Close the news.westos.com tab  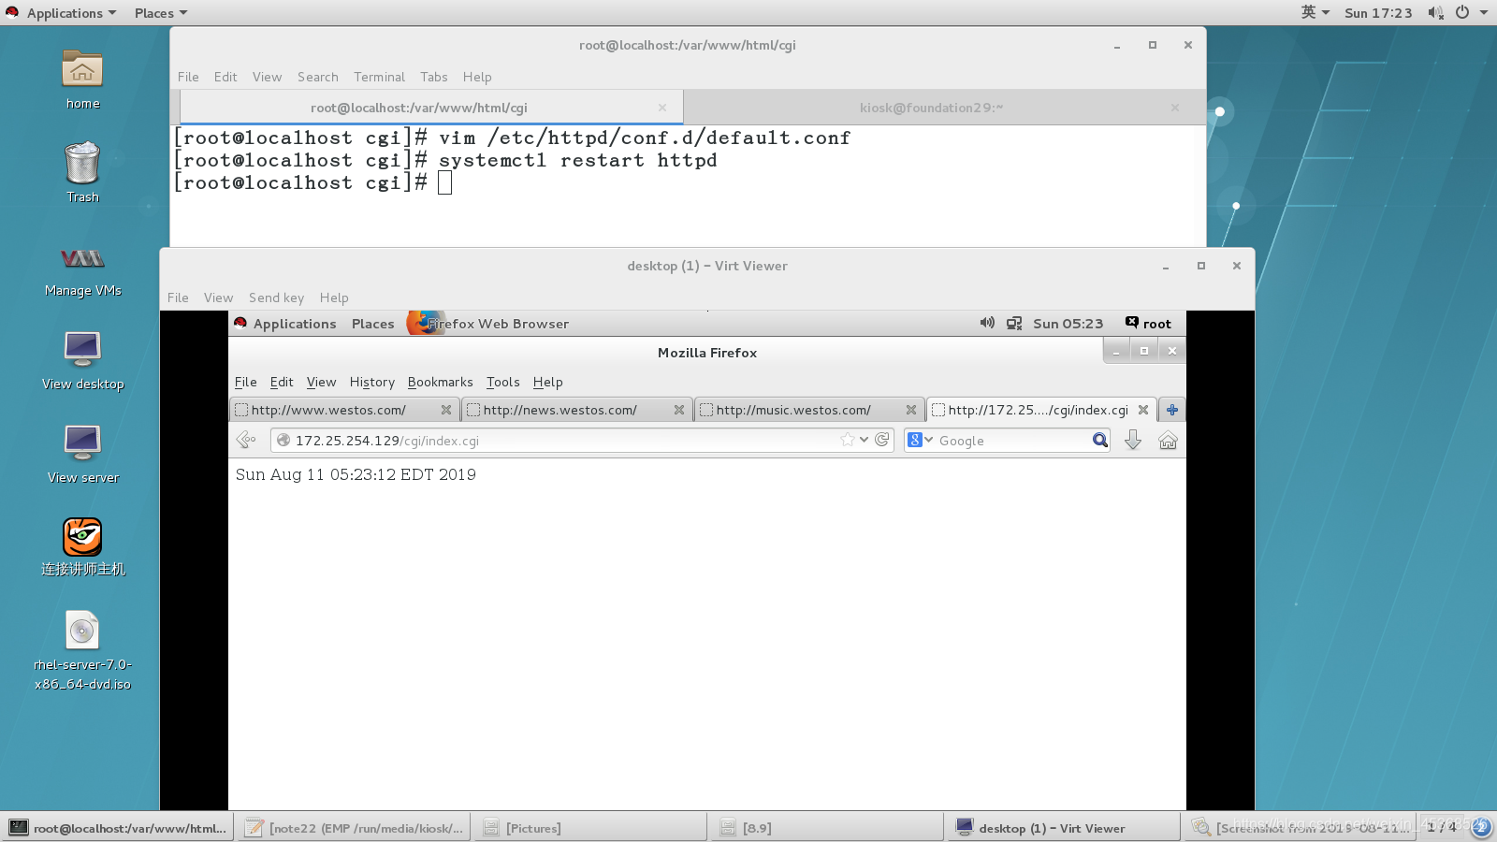[x=679, y=410]
